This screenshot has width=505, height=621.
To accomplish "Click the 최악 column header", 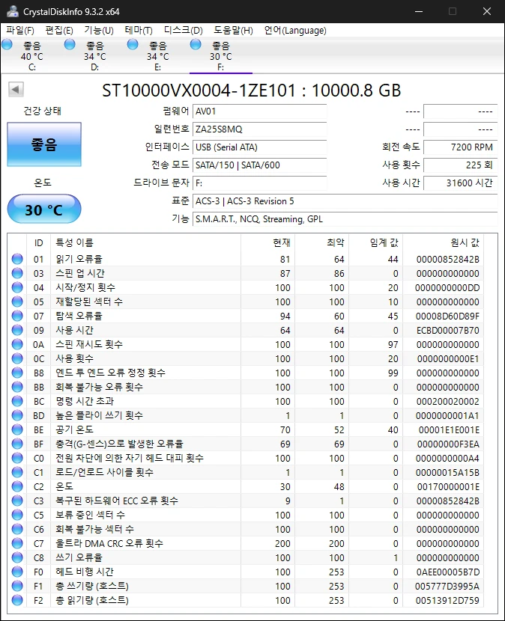I will click(x=321, y=242).
